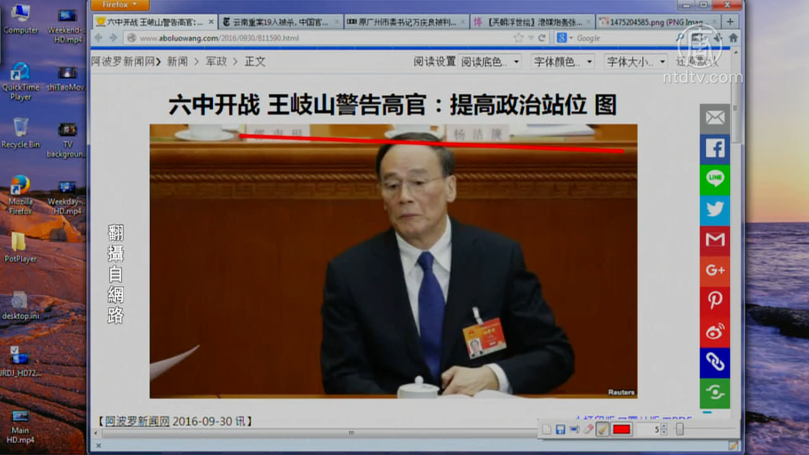Pick the red color swatch
Viewport: 809px width, 455px height.
pos(621,429)
